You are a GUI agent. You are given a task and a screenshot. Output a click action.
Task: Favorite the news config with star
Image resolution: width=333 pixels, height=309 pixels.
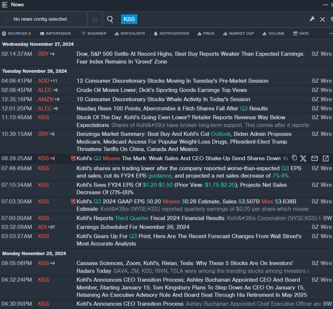click(7, 19)
